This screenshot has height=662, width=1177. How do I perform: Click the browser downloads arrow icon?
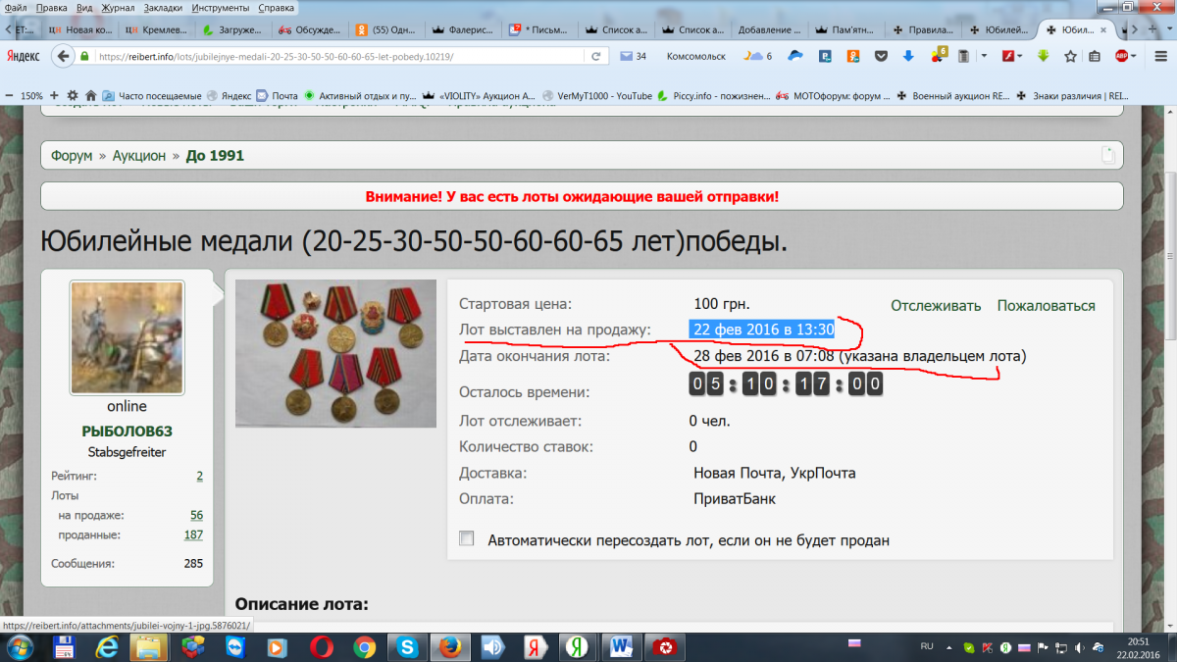(x=908, y=56)
